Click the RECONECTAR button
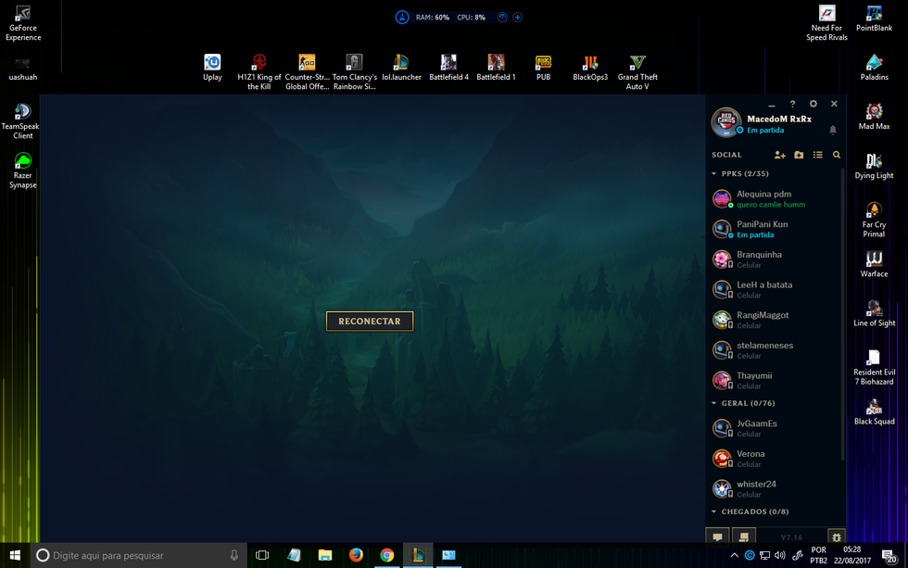This screenshot has width=908, height=568. pyautogui.click(x=370, y=322)
